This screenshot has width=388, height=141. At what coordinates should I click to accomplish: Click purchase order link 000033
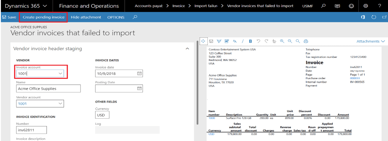[354, 78]
